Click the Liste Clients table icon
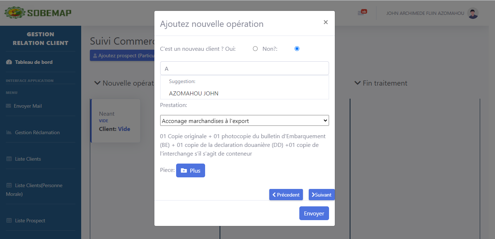Viewport: 495px width, 239px height. tap(9, 159)
